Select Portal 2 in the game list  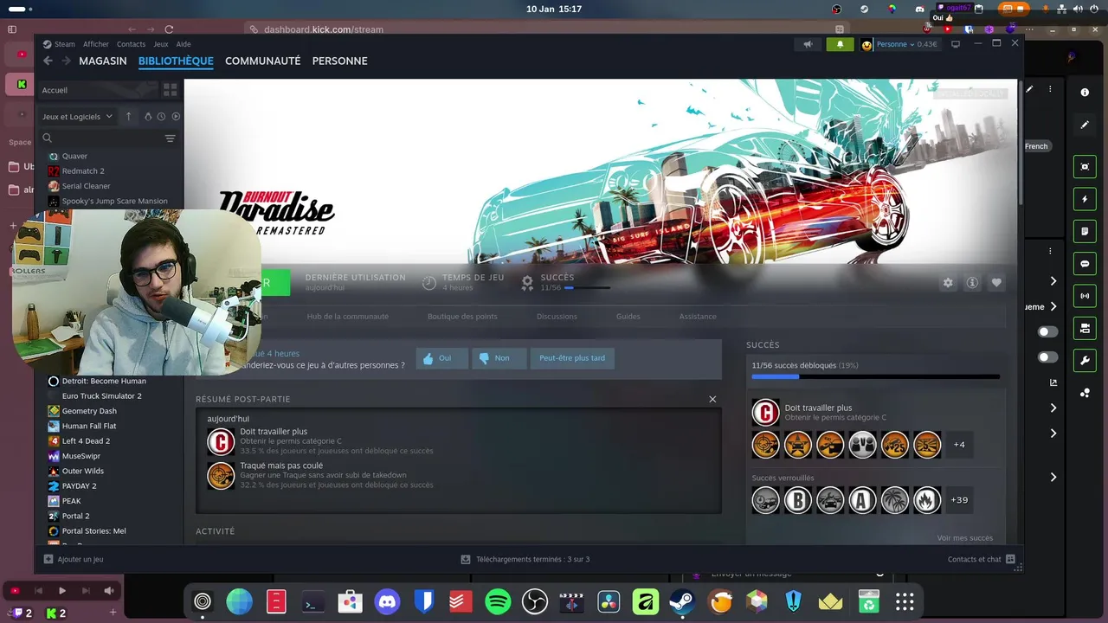(75, 516)
